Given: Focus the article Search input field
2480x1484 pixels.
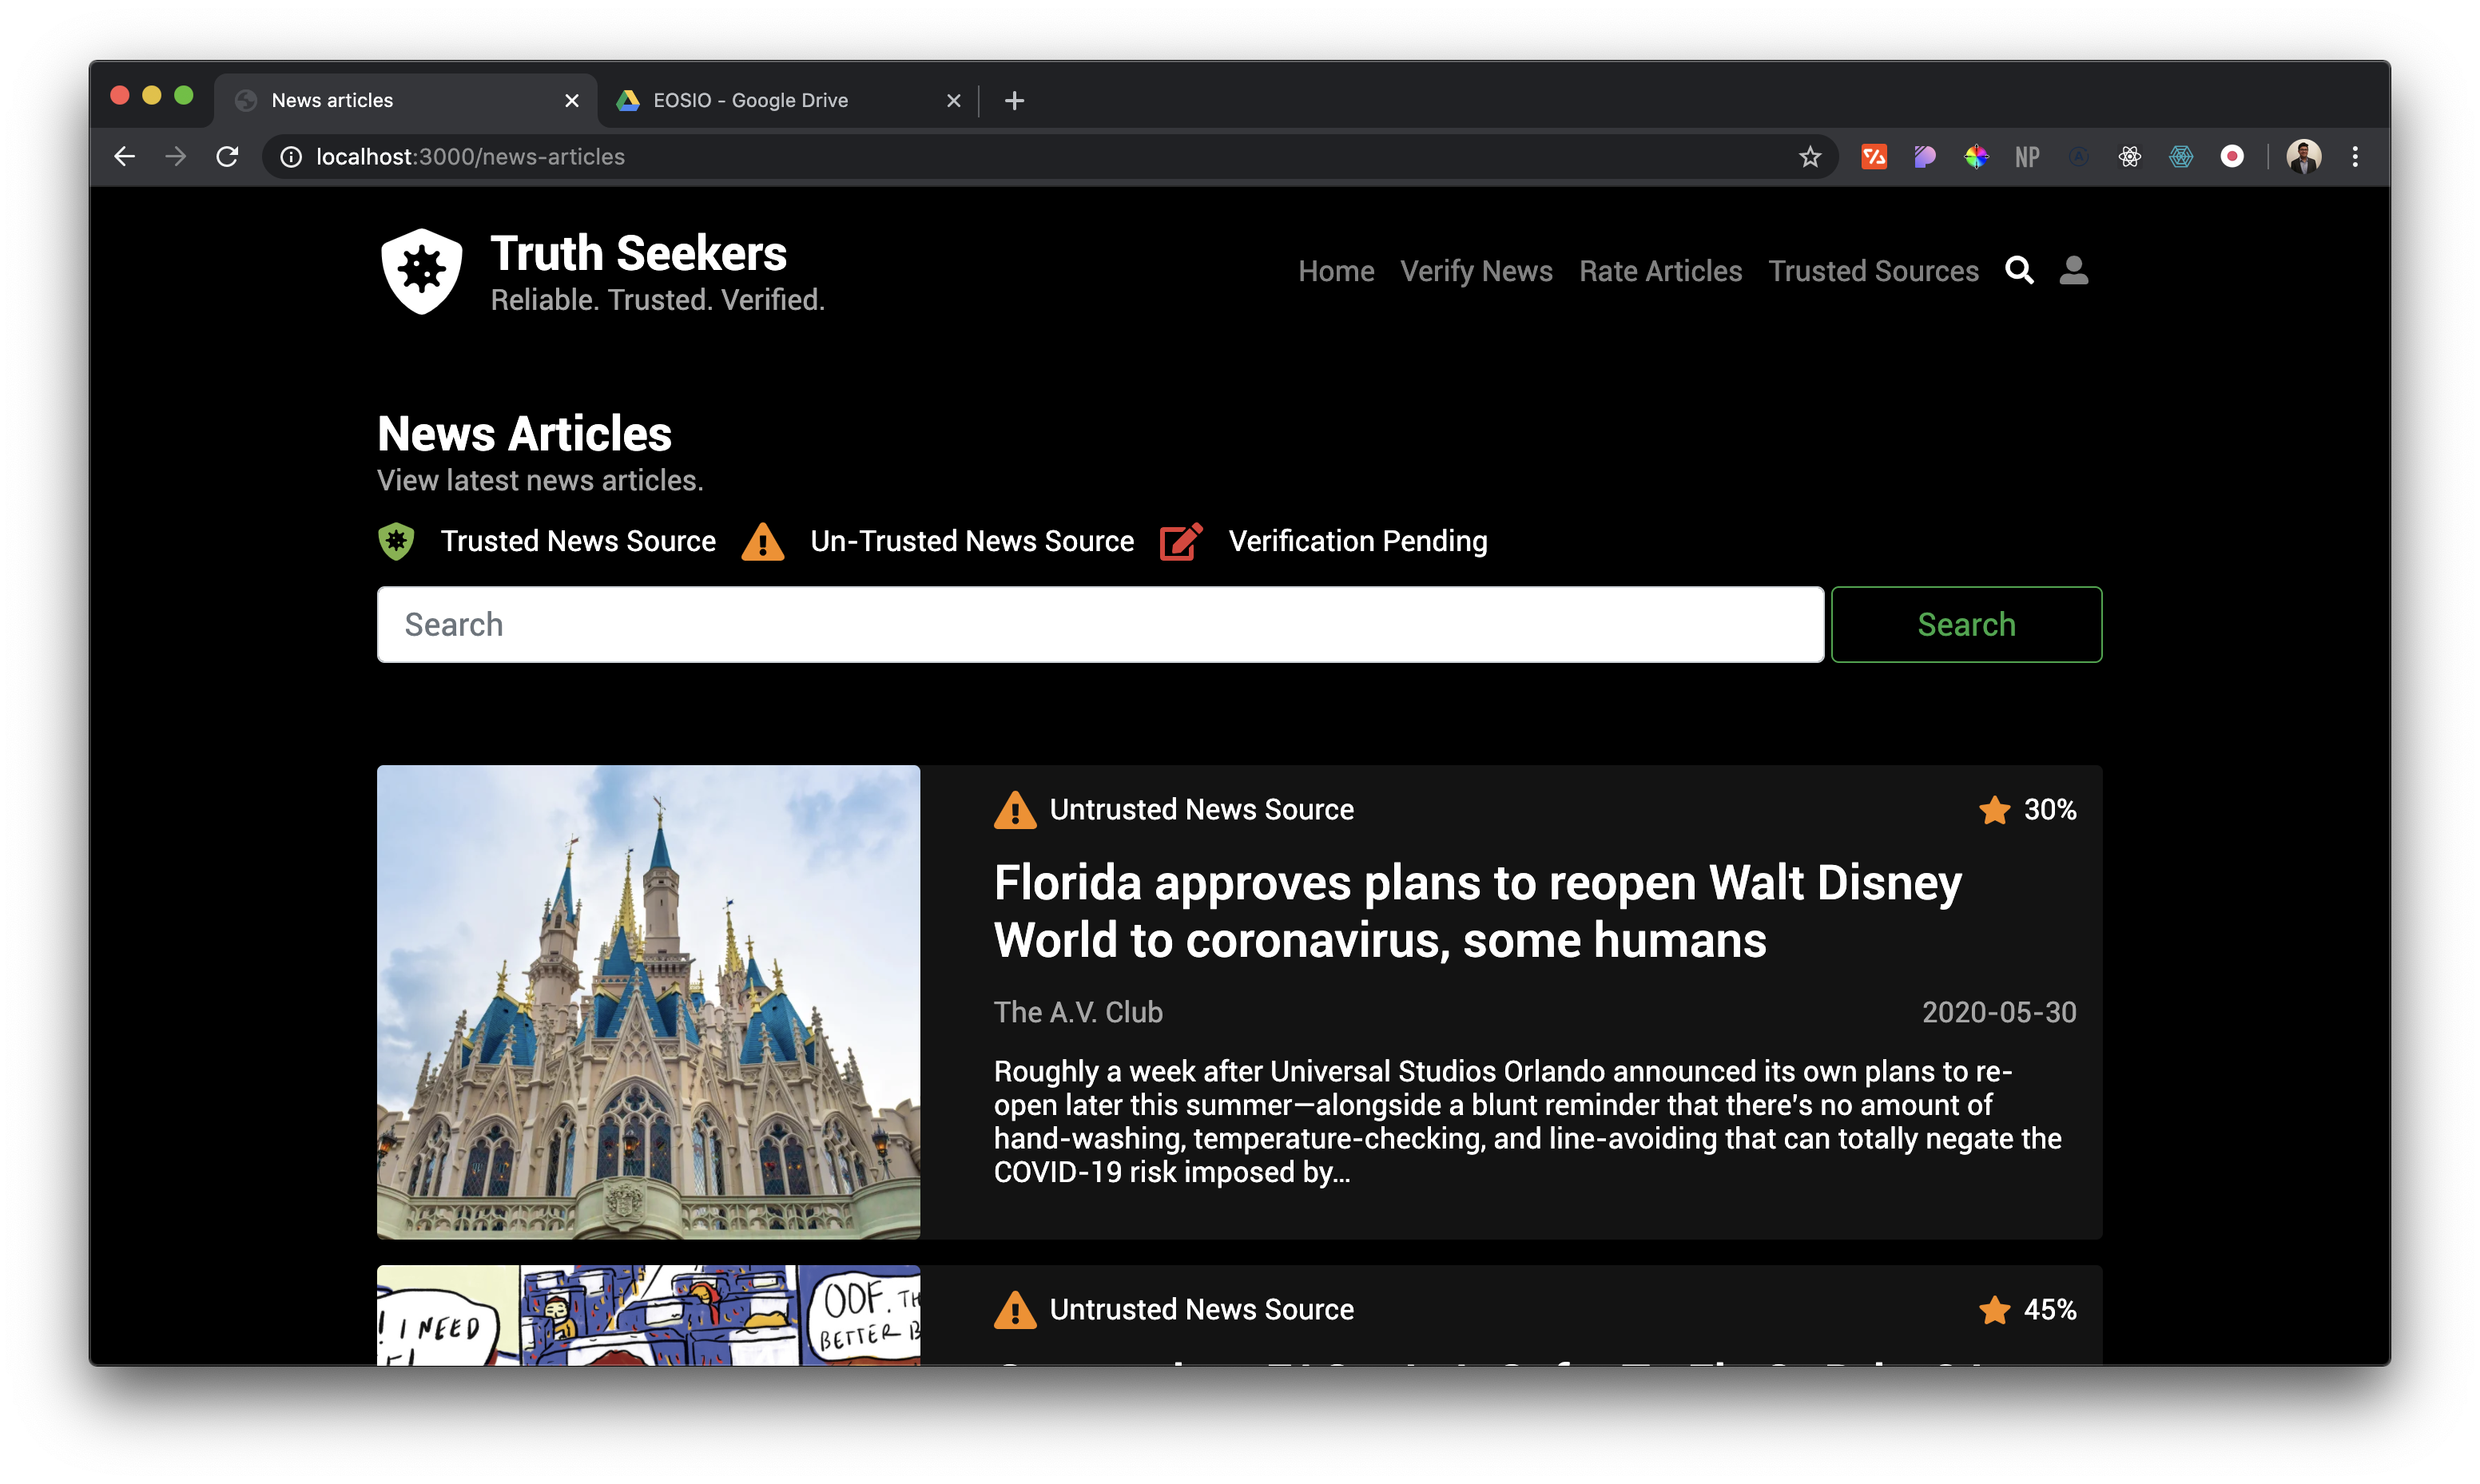Looking at the screenshot, I should (1100, 624).
